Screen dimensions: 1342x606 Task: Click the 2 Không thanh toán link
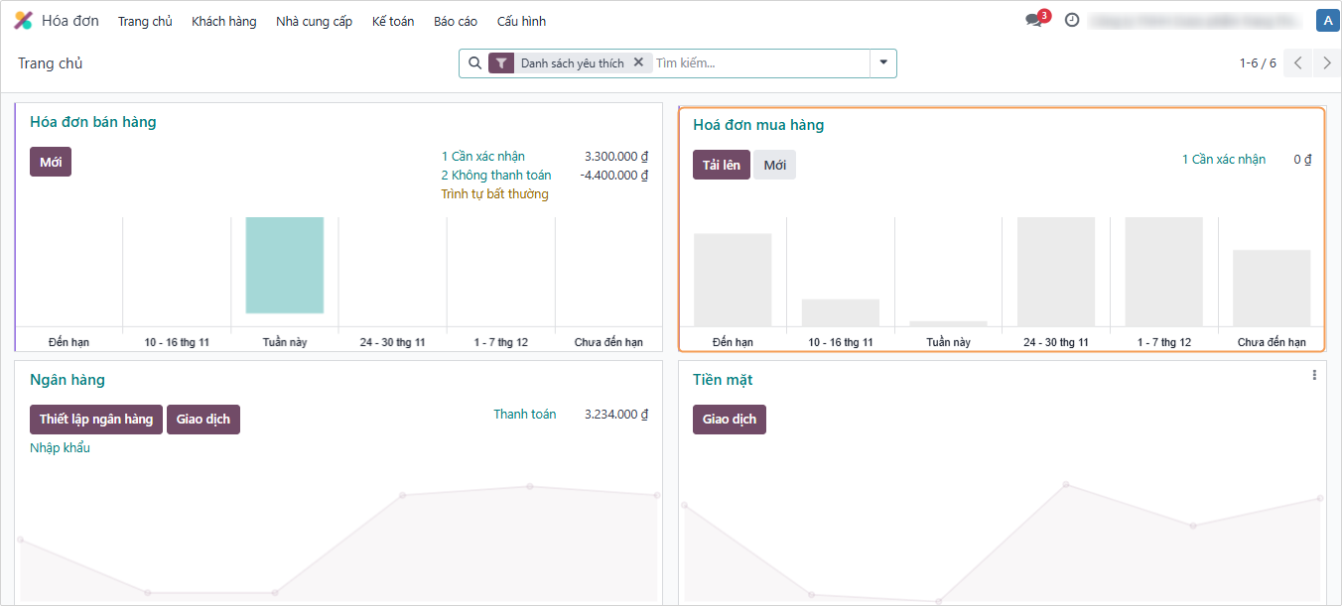click(x=495, y=176)
